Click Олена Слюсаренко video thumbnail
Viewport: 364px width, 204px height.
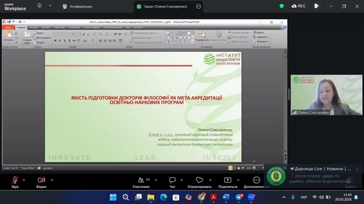coord(320,94)
